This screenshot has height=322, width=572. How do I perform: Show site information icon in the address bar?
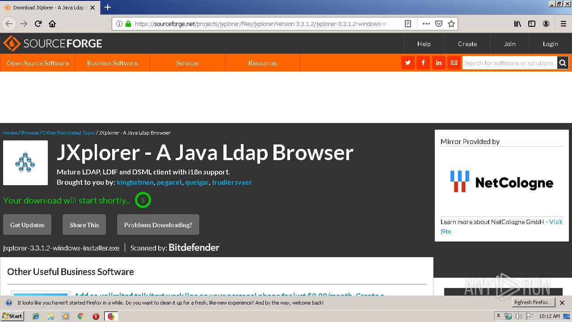pyautogui.click(x=119, y=24)
